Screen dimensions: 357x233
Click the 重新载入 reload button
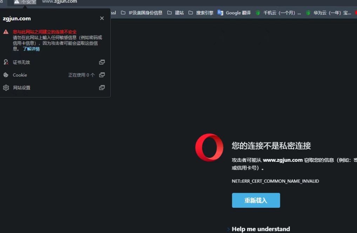click(x=256, y=200)
